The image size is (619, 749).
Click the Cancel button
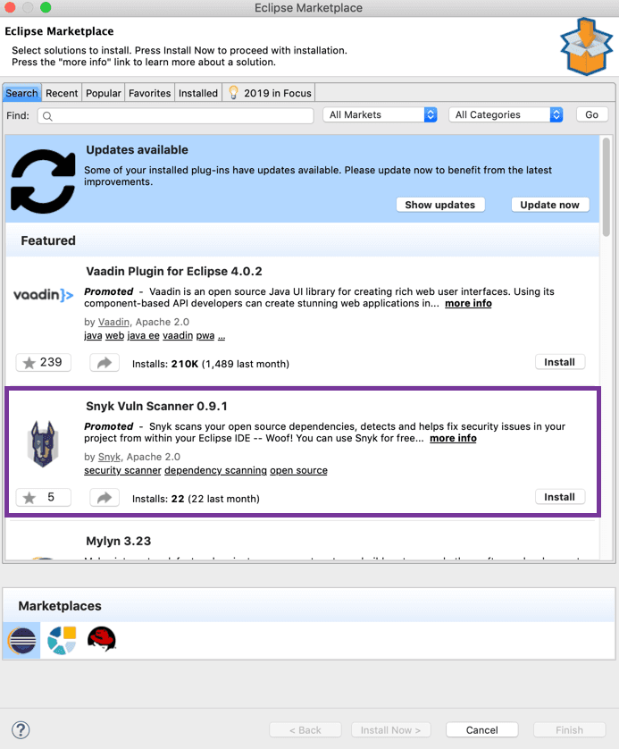(482, 730)
